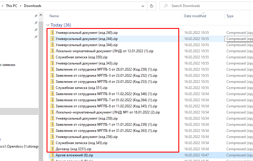Click zip icon of Универсальный документ (код 258).zip

click(x=52, y=118)
